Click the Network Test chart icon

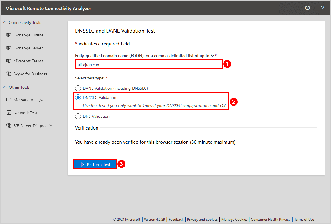click(9, 112)
